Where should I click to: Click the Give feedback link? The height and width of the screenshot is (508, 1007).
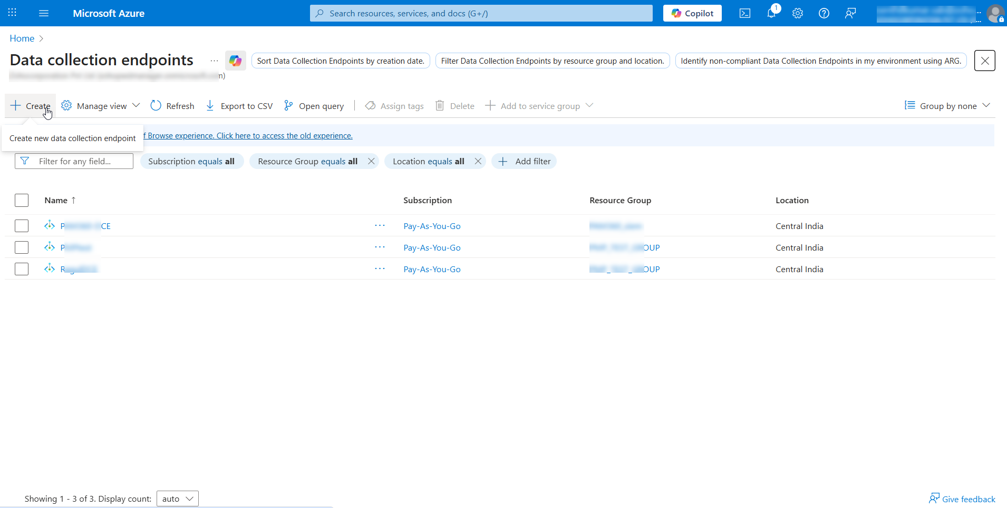point(962,499)
